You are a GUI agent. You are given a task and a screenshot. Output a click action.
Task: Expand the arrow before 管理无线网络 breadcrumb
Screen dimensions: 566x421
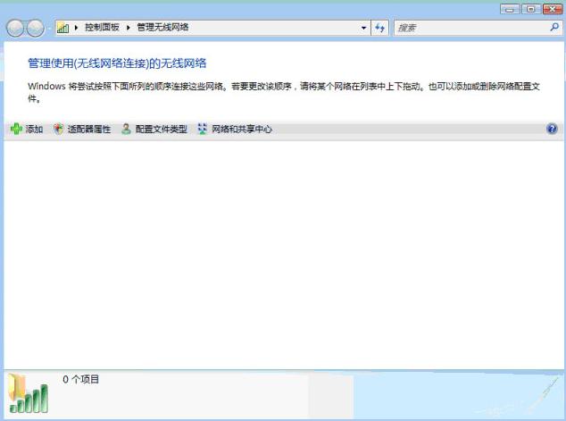point(129,28)
